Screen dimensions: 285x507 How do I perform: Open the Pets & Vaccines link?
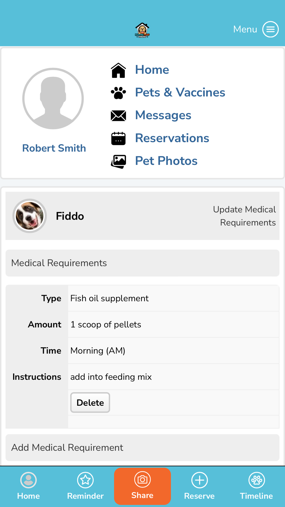coord(180,92)
